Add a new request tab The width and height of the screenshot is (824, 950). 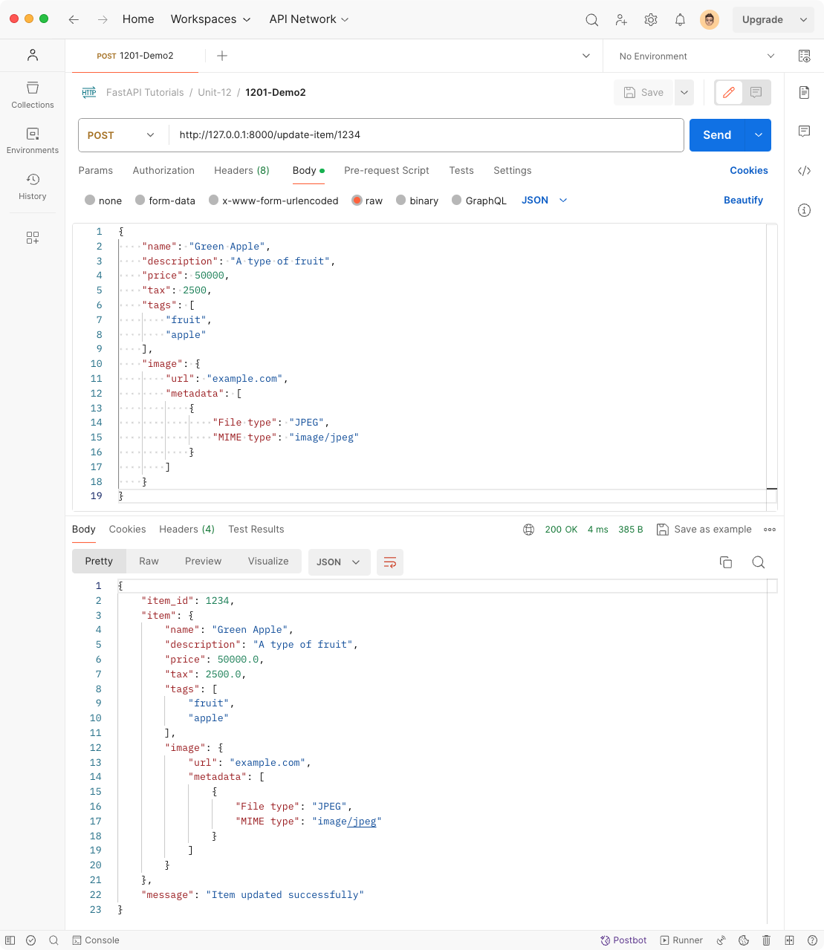point(221,56)
